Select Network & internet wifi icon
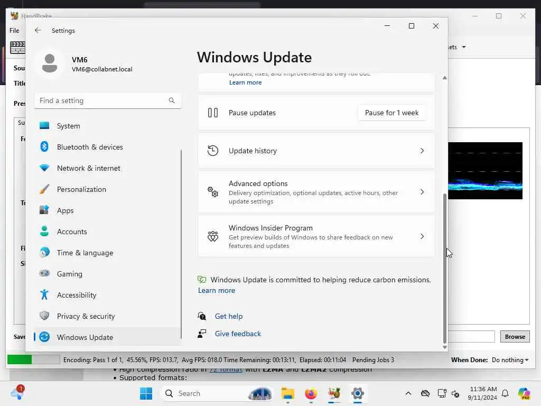541x406 pixels. 44,168
